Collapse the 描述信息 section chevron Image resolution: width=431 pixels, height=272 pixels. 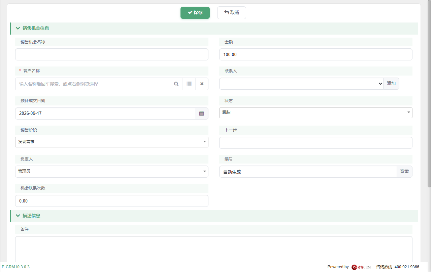coord(18,216)
